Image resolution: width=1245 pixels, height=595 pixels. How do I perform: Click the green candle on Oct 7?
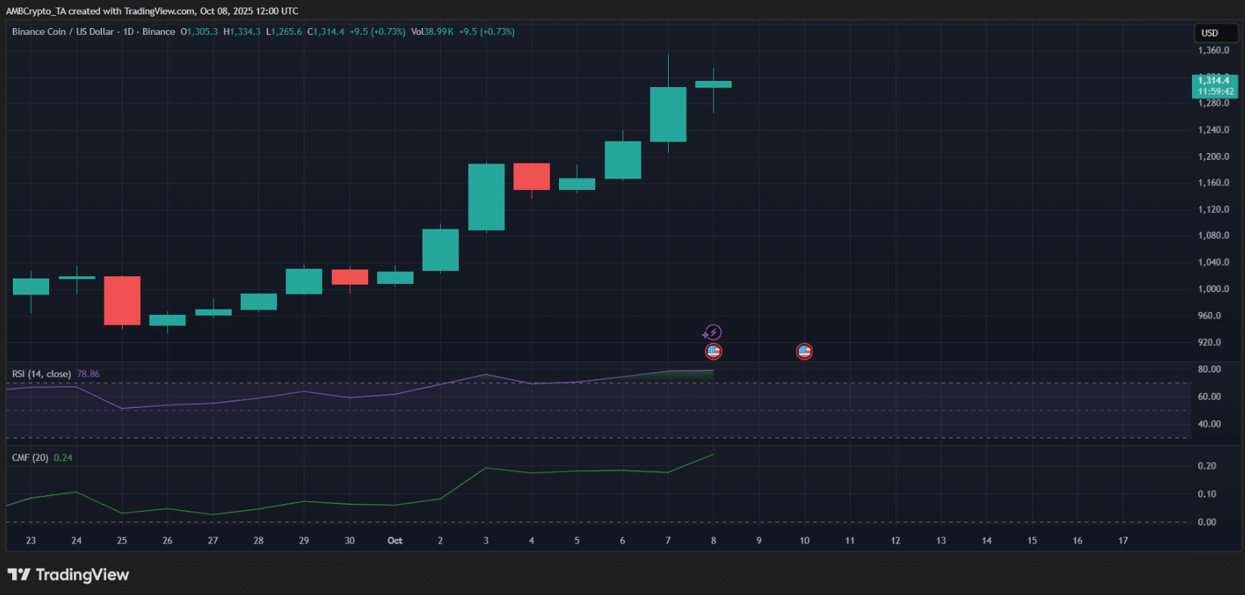click(x=668, y=114)
